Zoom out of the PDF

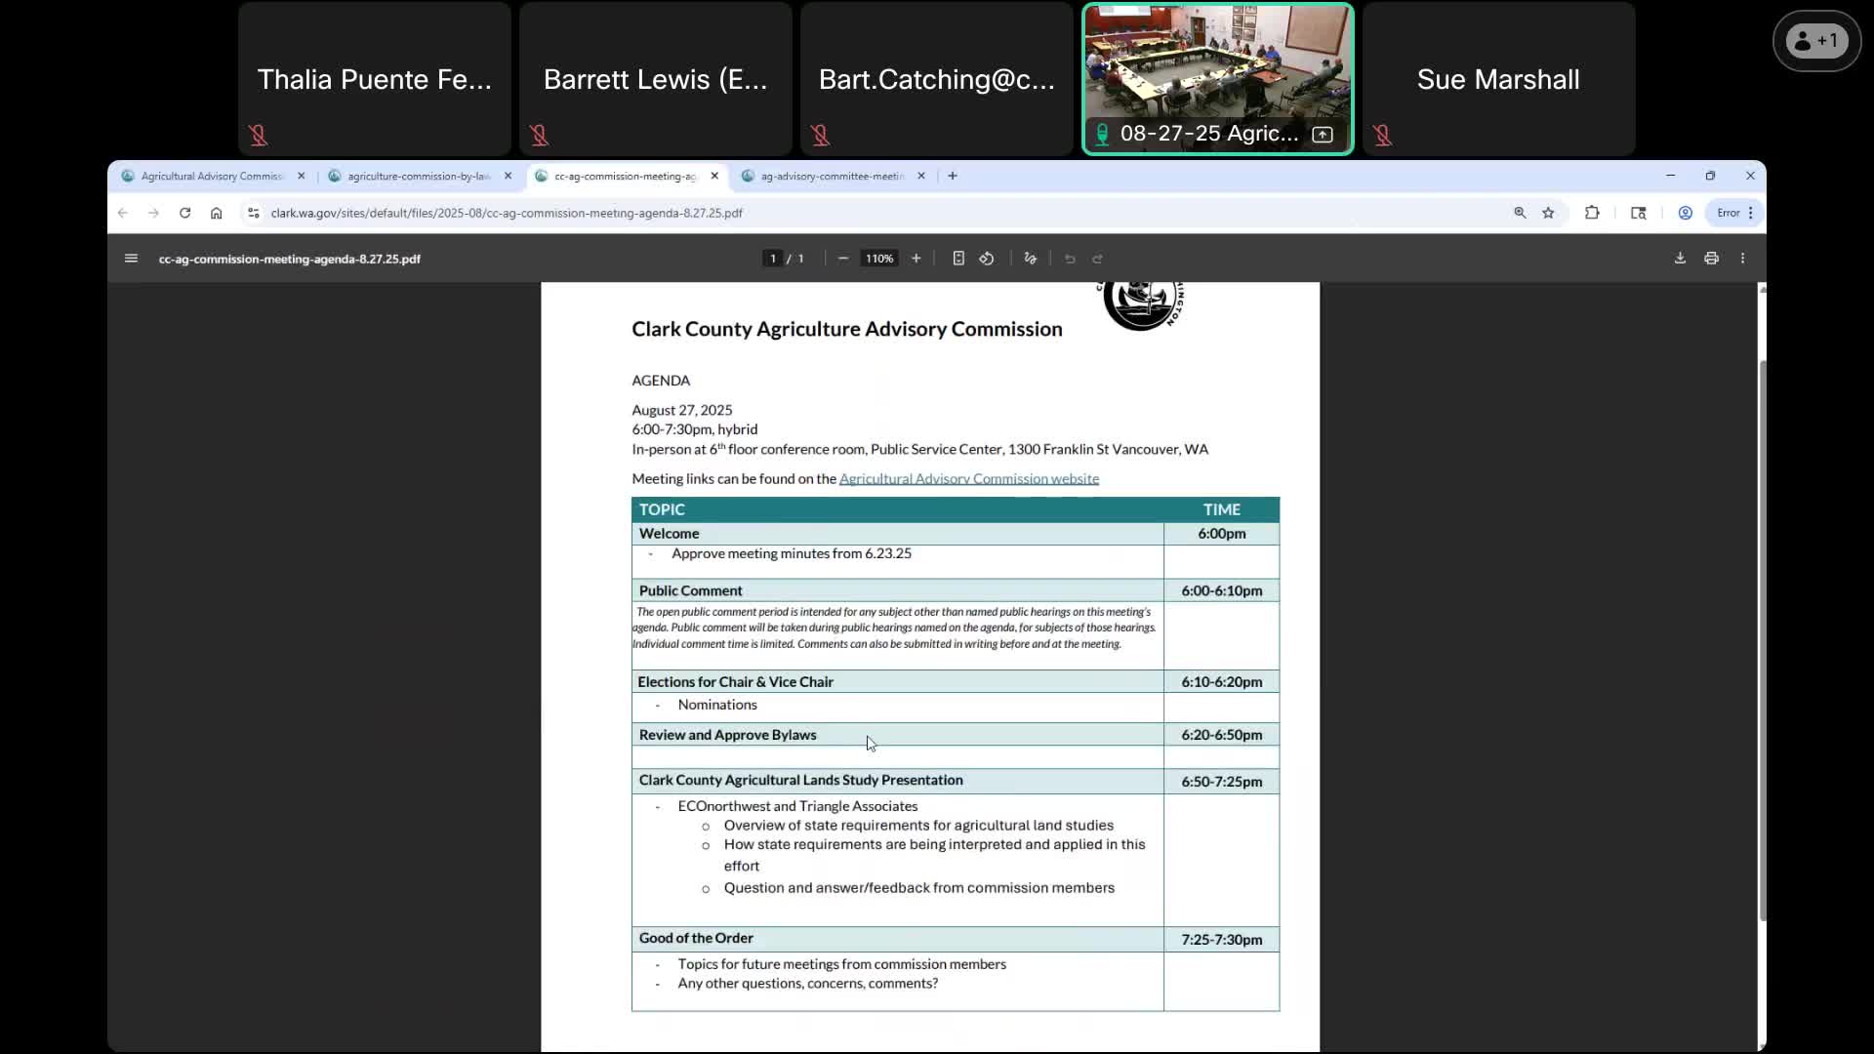pos(843,259)
